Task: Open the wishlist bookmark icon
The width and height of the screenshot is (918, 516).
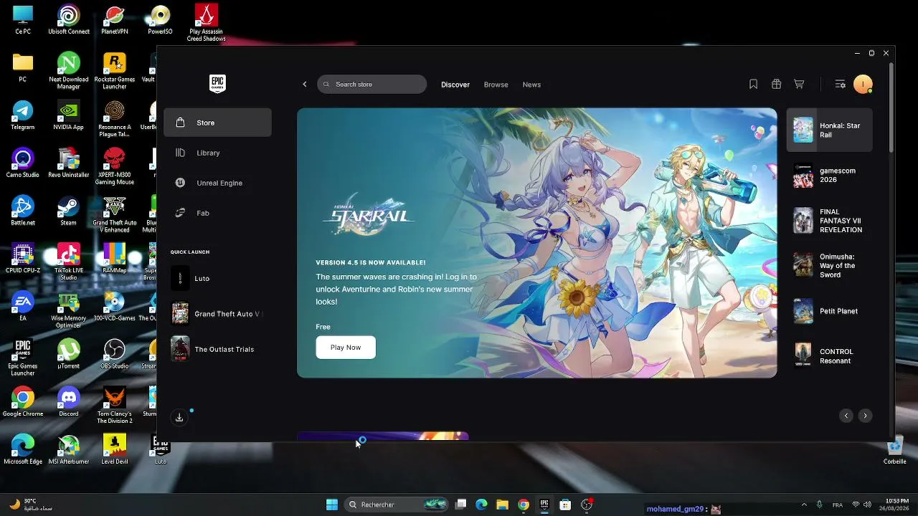Action: pyautogui.click(x=753, y=85)
